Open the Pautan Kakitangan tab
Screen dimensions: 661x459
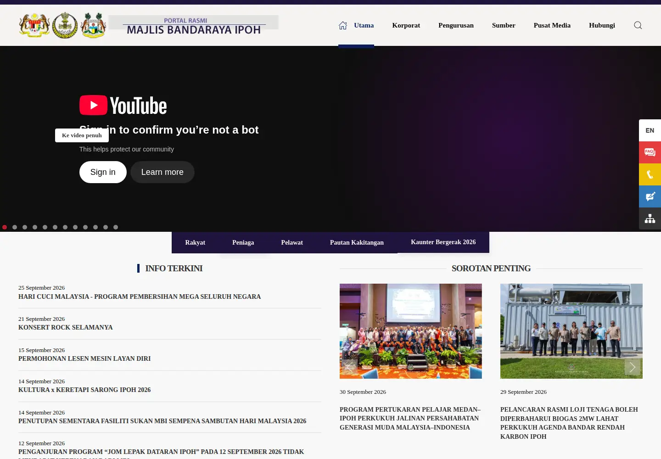pyautogui.click(x=357, y=242)
